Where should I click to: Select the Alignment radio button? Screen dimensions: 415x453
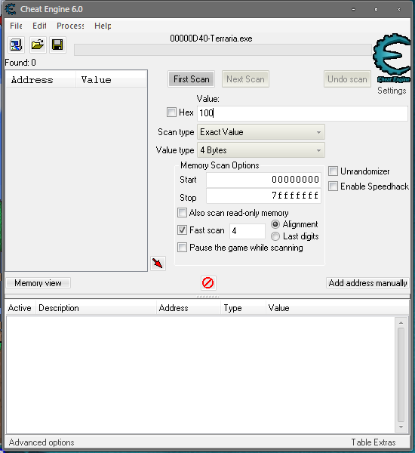(275, 224)
